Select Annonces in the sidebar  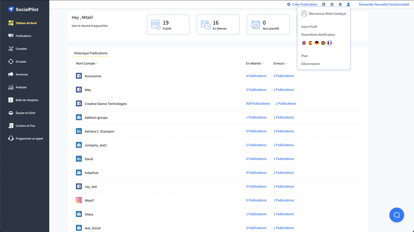point(22,74)
